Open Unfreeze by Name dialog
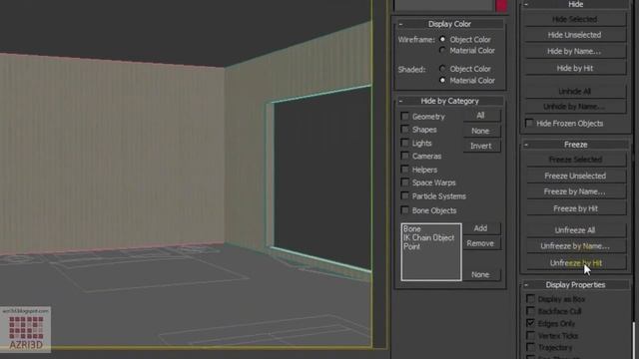 [x=575, y=246]
